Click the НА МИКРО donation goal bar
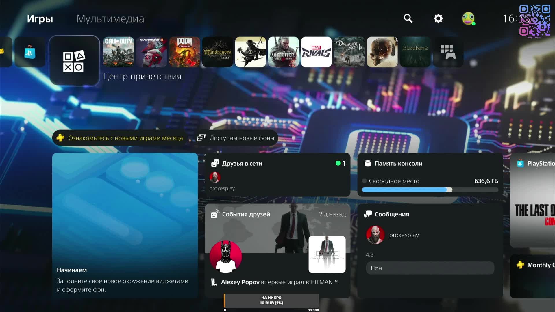Image resolution: width=555 pixels, height=312 pixels. [x=271, y=301]
